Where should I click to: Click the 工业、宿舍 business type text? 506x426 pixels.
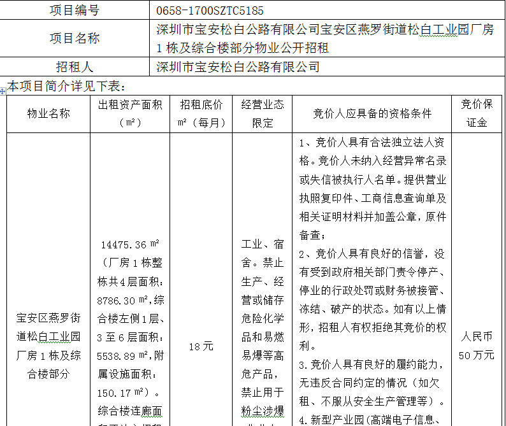tap(263, 253)
